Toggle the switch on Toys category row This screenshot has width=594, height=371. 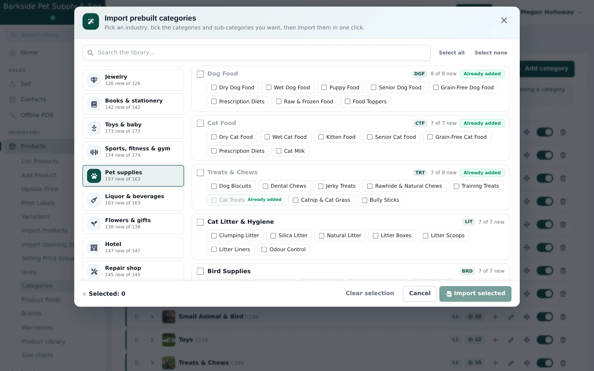point(545,340)
